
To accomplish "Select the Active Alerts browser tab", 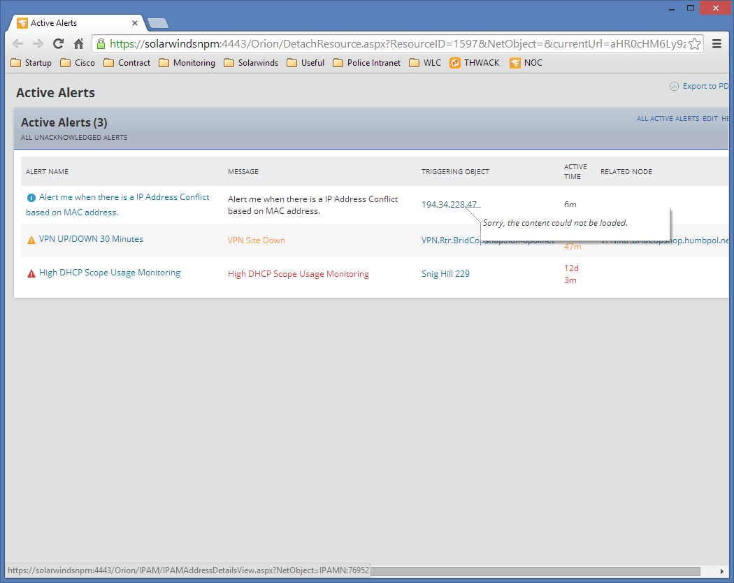I will coord(78,22).
